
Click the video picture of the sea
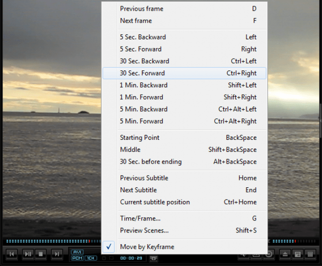(51, 119)
